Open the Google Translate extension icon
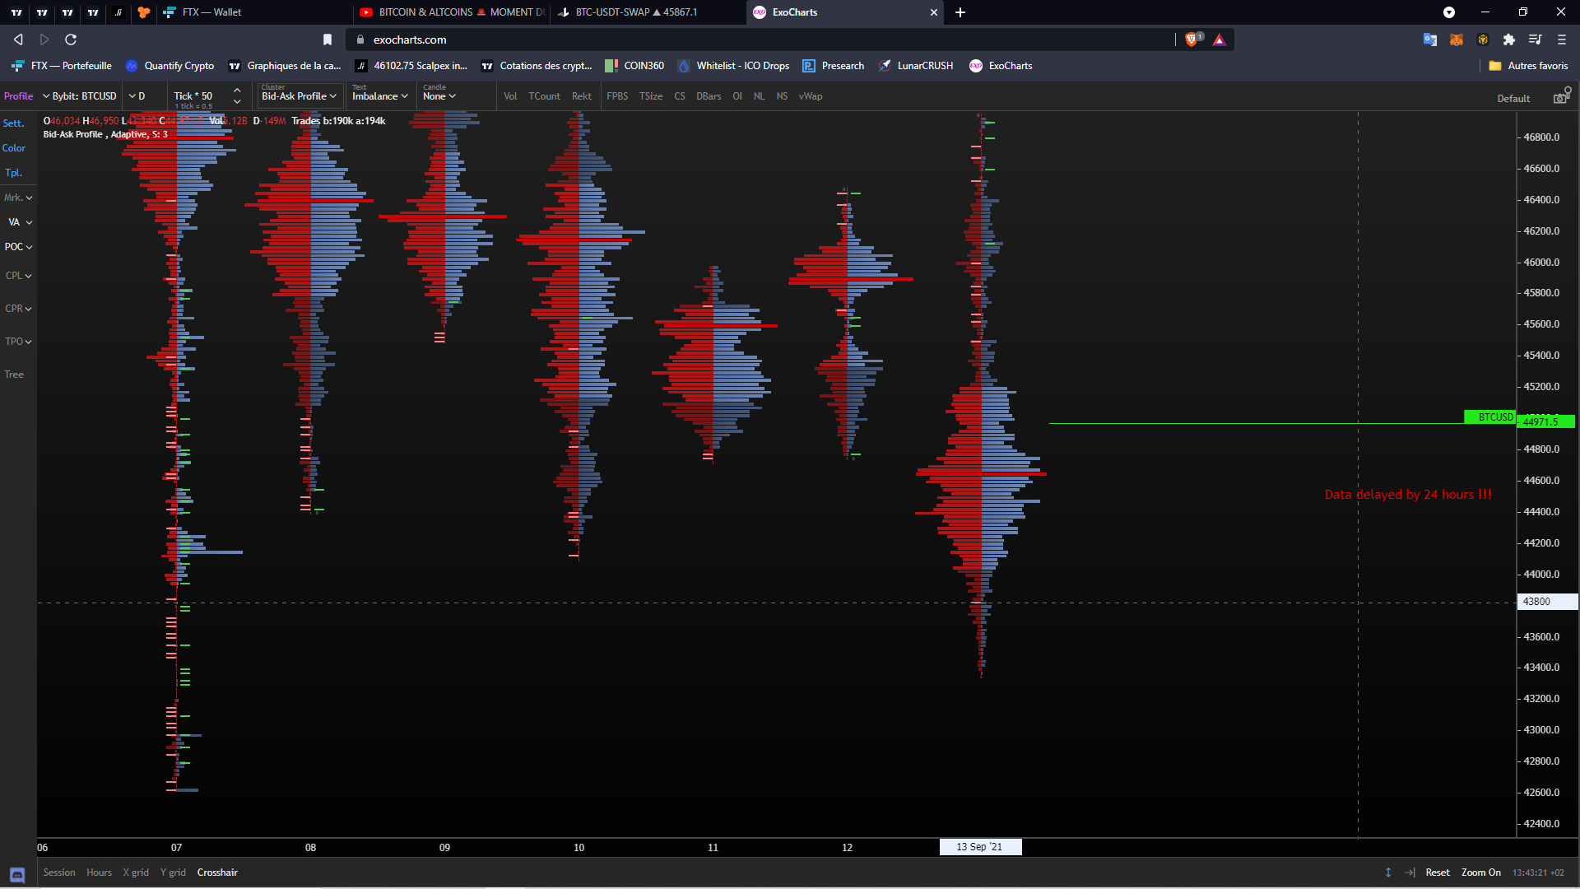The height and width of the screenshot is (889, 1580). 1429,40
